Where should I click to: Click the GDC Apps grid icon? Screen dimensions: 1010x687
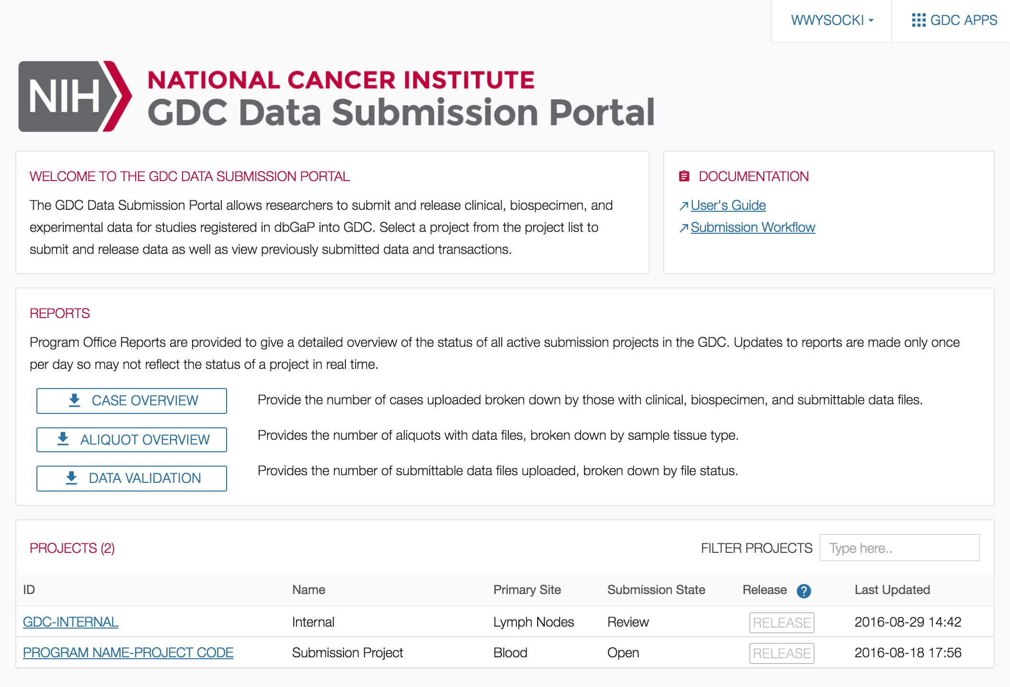coord(918,20)
